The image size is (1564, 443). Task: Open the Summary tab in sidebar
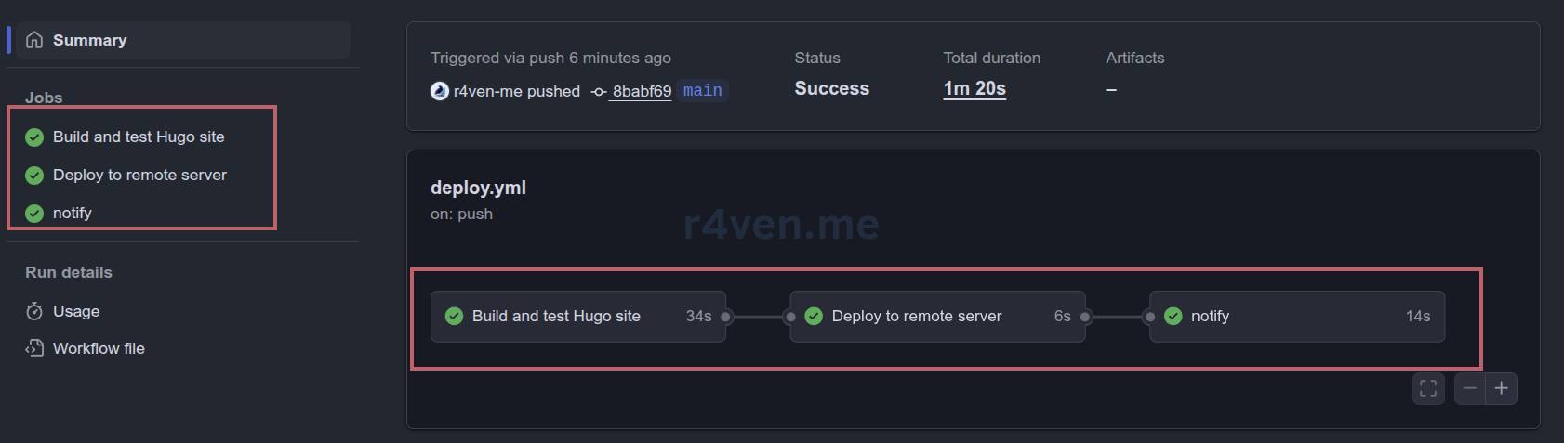89,40
